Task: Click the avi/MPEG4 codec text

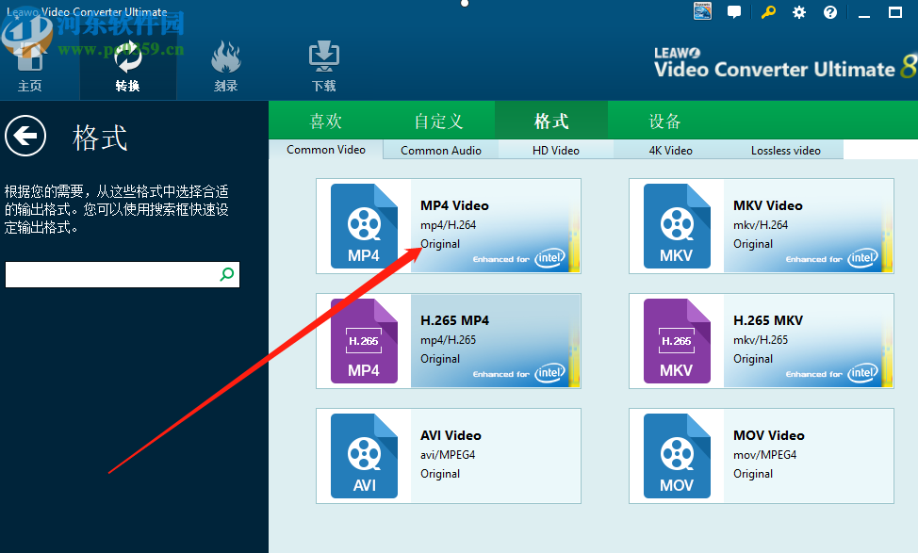Action: click(x=448, y=455)
